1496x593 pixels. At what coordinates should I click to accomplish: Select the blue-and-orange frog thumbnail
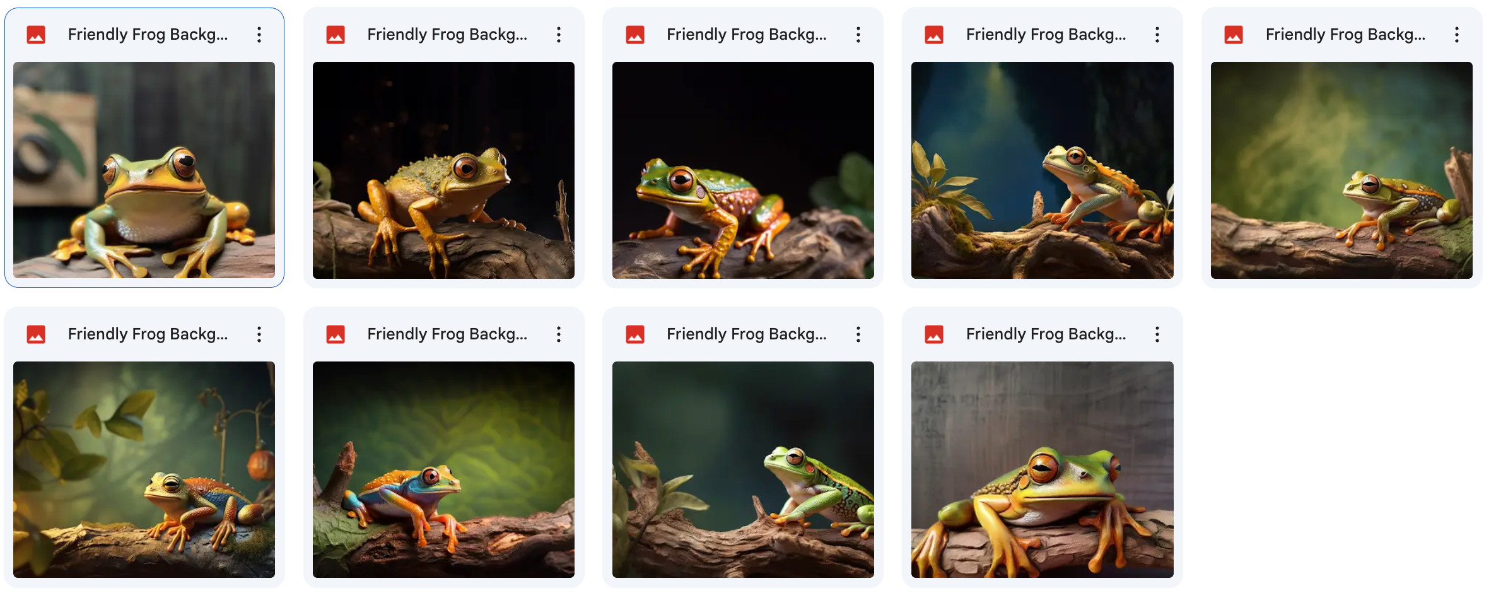pyautogui.click(x=443, y=469)
